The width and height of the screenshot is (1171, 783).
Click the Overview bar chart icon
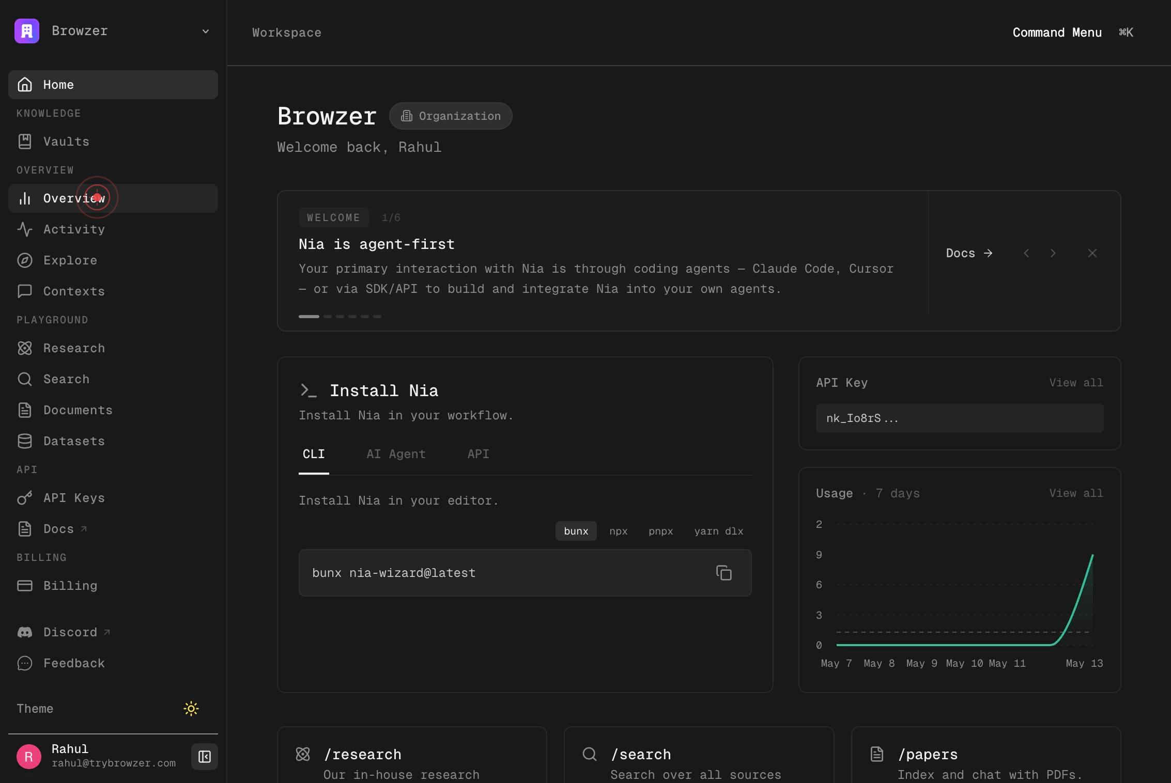25,198
